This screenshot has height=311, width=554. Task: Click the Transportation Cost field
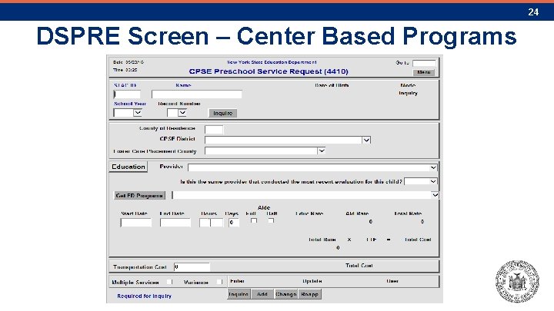click(192, 267)
